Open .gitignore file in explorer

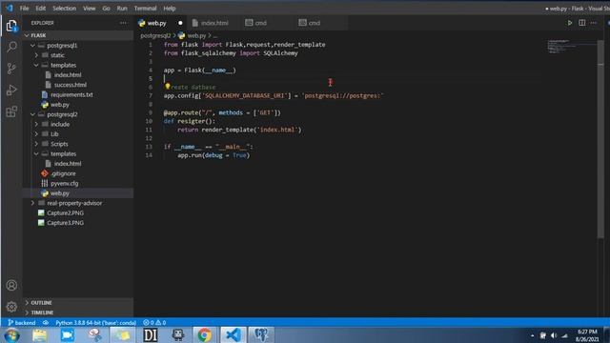coord(63,173)
